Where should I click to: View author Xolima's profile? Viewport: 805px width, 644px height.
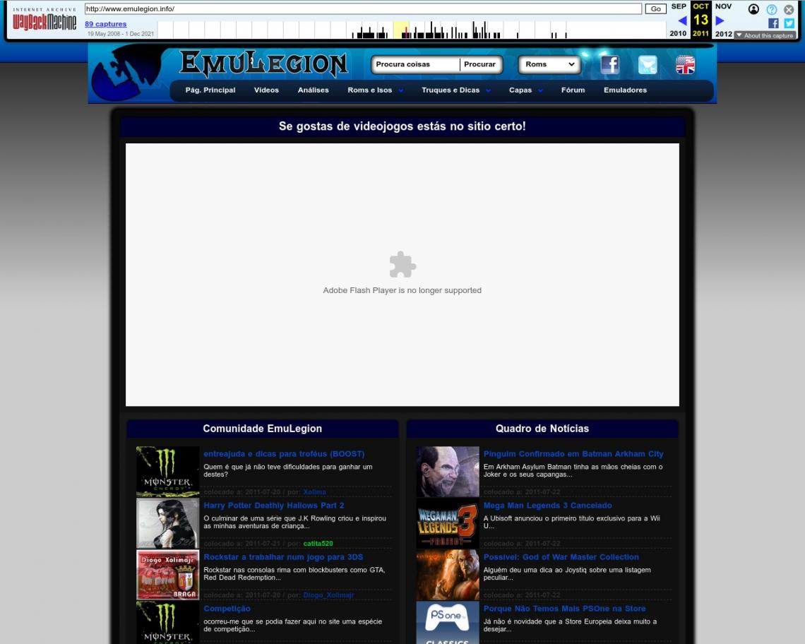click(x=314, y=492)
